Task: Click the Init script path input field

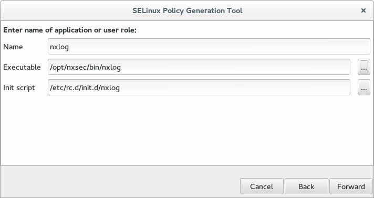Action: [199, 87]
